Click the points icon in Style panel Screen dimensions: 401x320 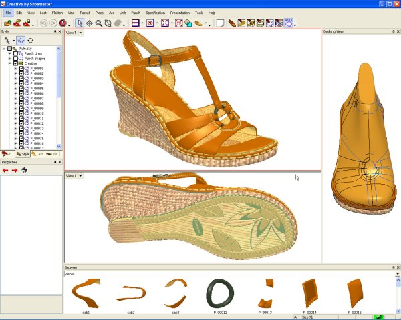7,40
